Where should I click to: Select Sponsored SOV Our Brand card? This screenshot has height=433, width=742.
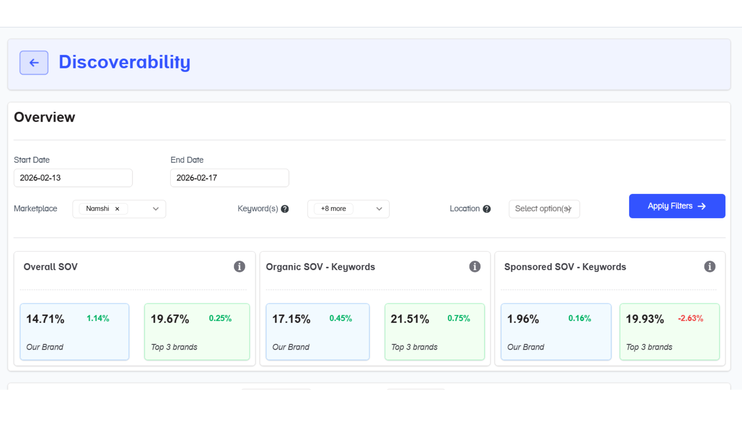[556, 331]
